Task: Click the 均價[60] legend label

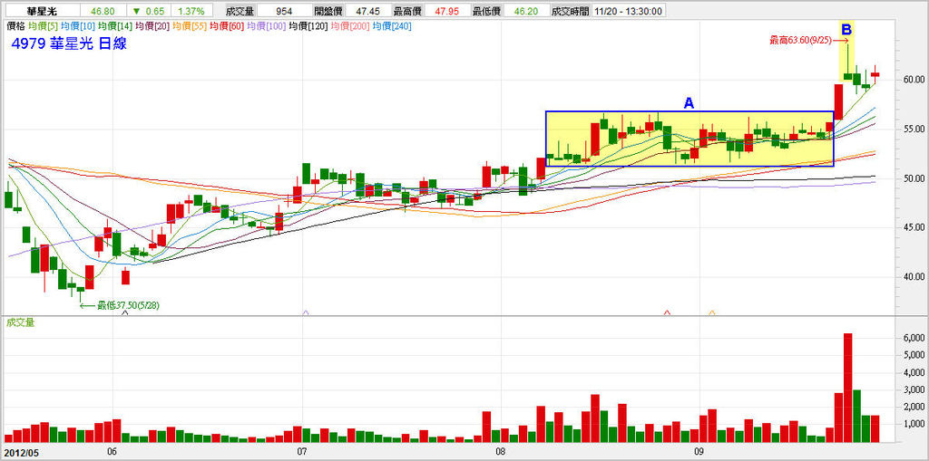Action: [x=226, y=26]
